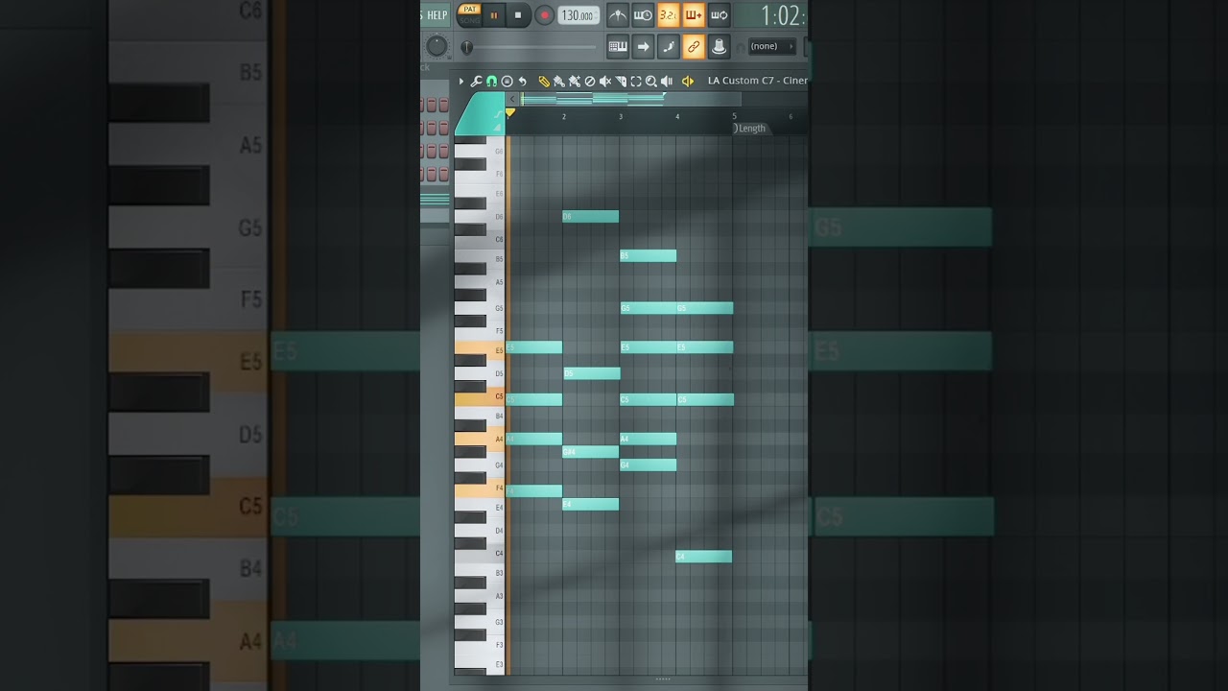The height and width of the screenshot is (691, 1228).
Task: Click the highlighted A4 piano key
Action: click(480, 440)
